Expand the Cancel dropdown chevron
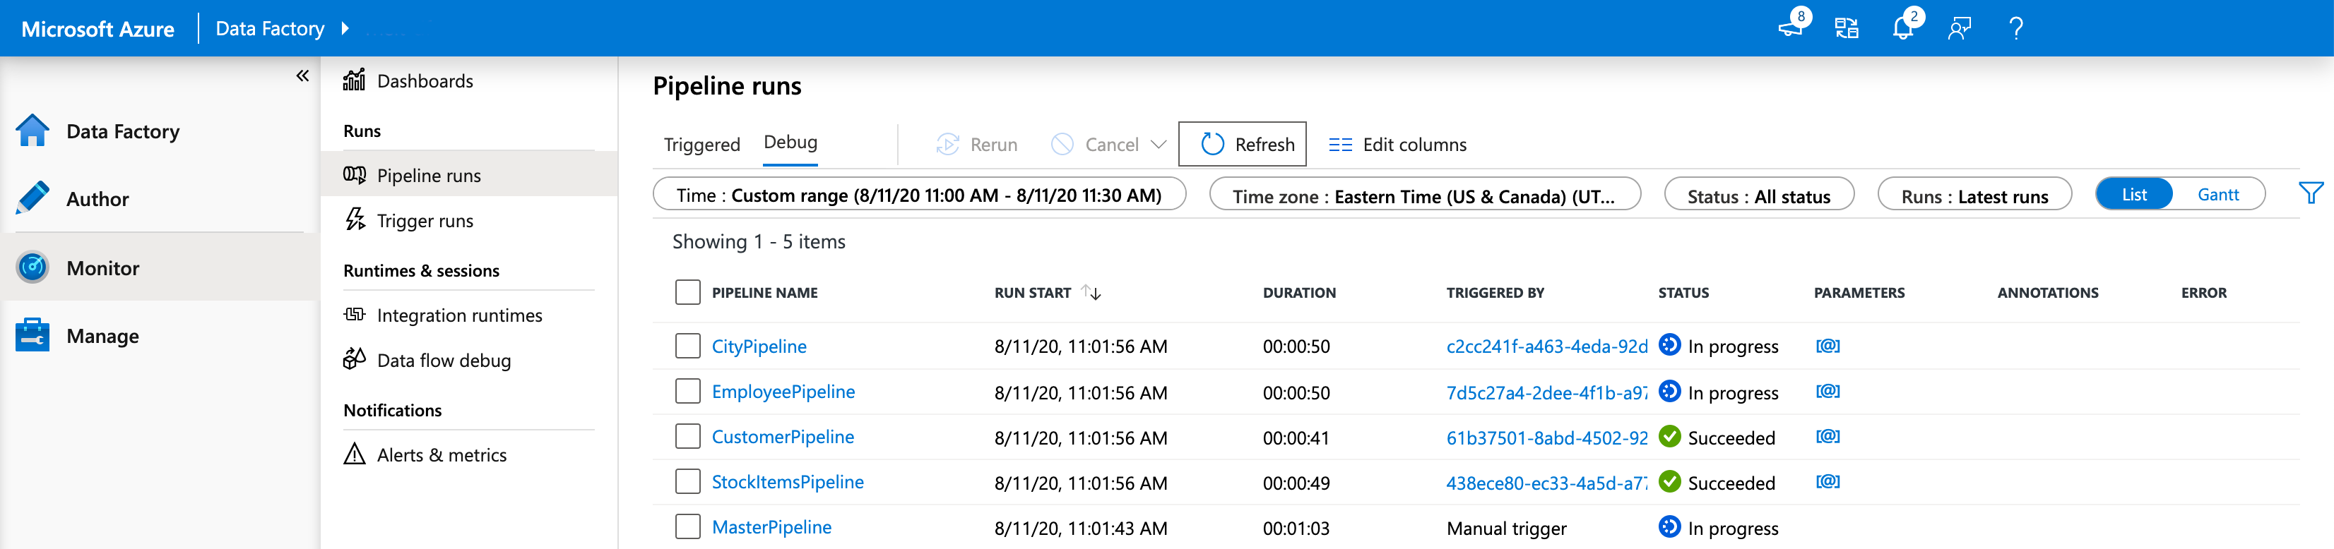Image resolution: width=2334 pixels, height=549 pixels. pos(1158,144)
